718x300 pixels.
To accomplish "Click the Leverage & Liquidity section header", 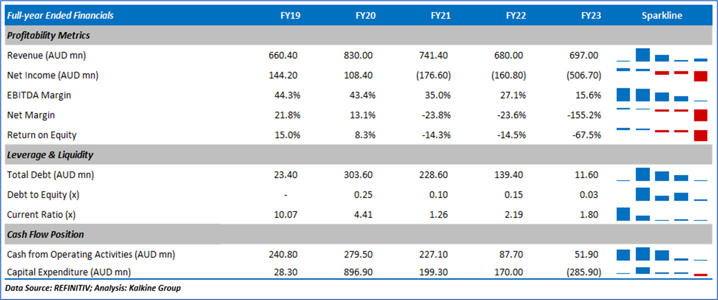I will click(50, 155).
